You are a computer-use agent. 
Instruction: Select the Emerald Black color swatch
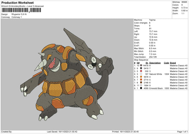[x=141, y=88]
